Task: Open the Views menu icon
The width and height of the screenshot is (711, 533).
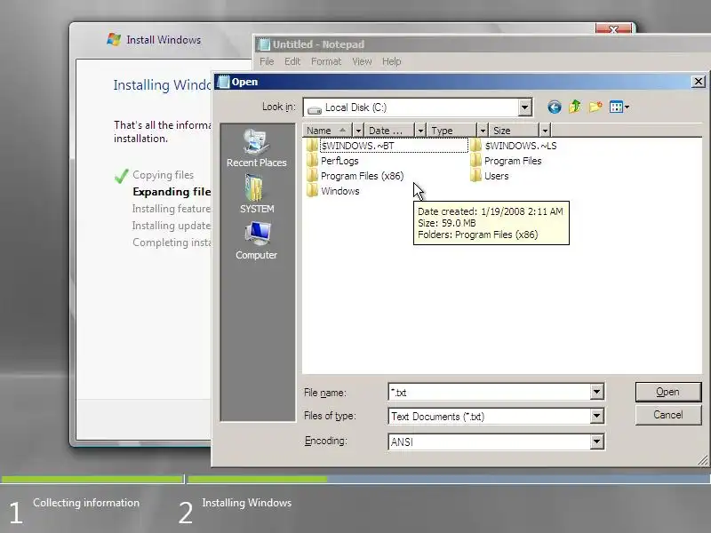Action: 616,107
